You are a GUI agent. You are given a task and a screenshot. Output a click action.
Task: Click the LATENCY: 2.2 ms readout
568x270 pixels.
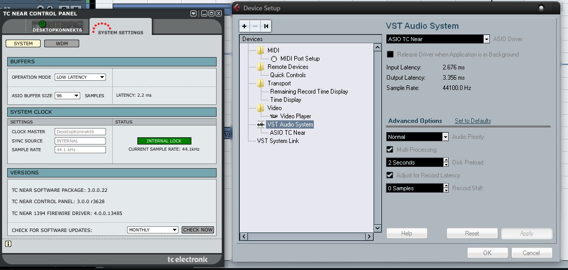pyautogui.click(x=134, y=96)
